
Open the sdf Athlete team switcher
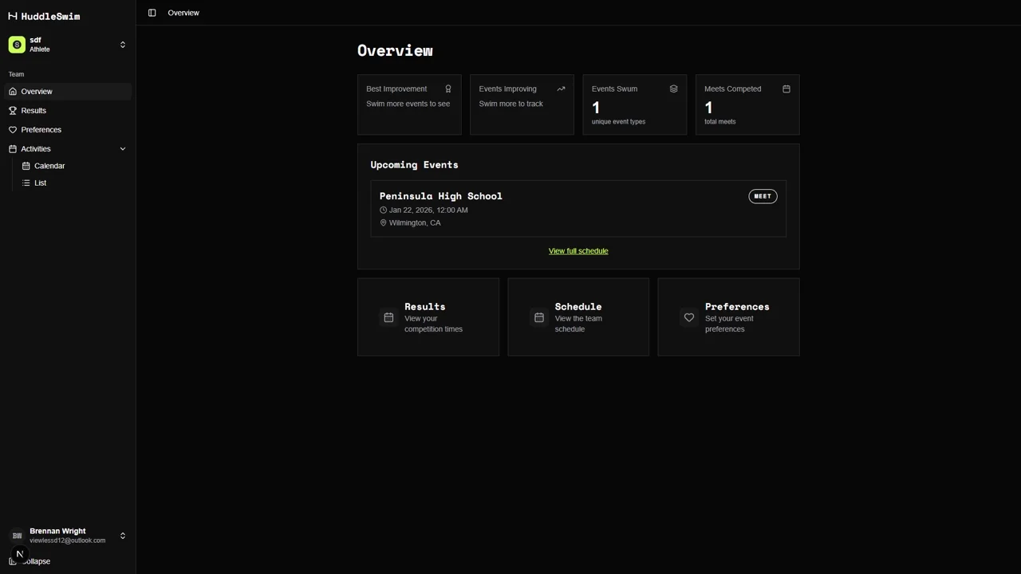point(68,45)
